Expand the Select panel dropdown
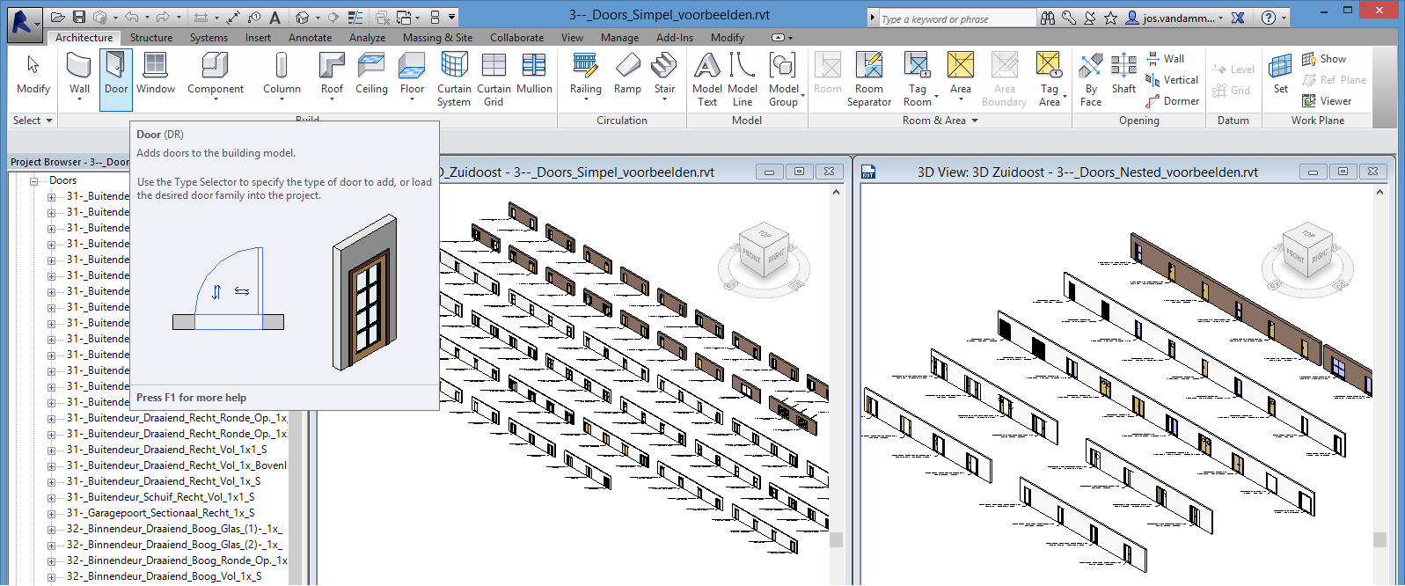The image size is (1405, 586). [x=33, y=121]
